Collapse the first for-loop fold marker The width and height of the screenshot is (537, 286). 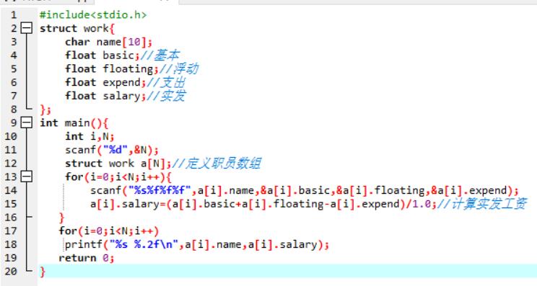pos(27,176)
